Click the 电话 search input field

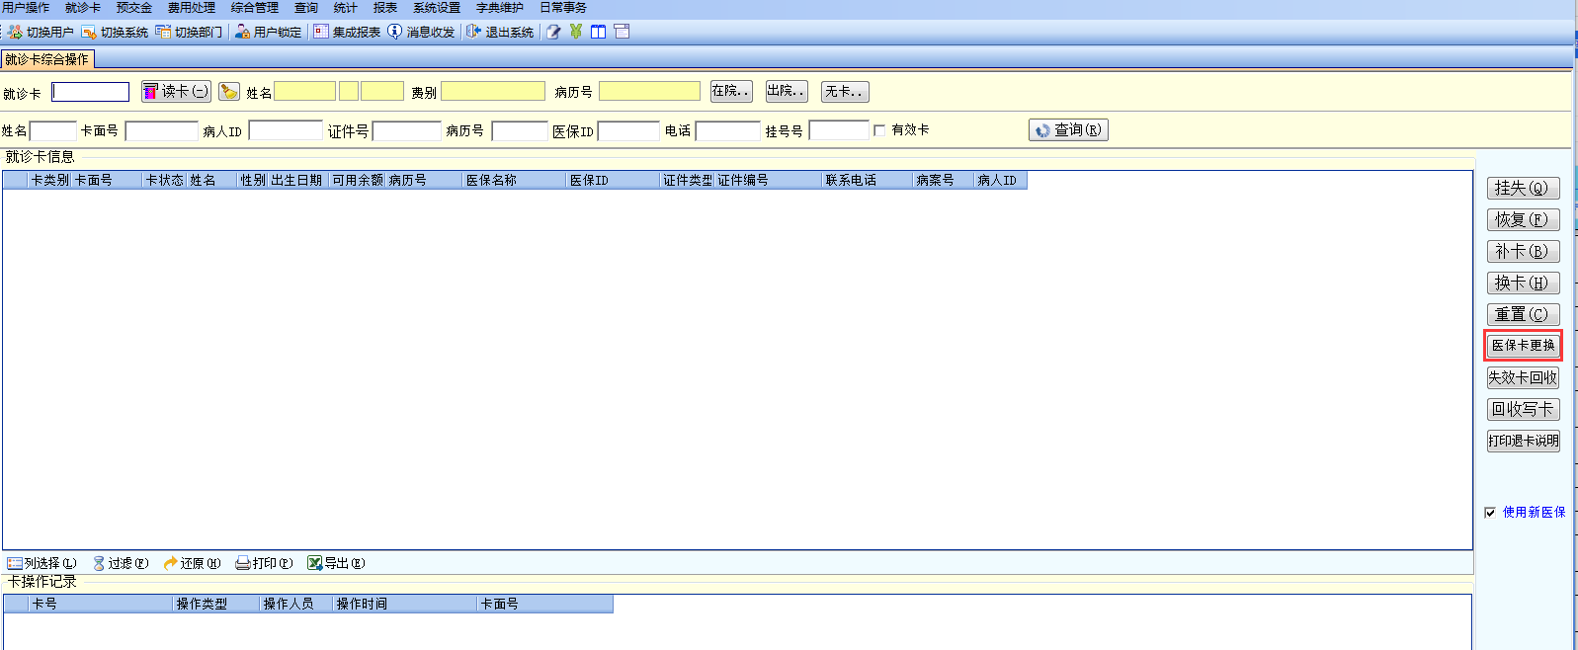(728, 131)
